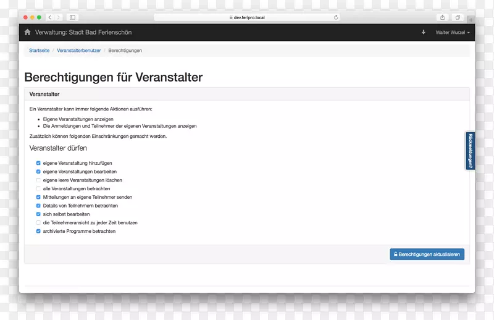Toggle Safari sidebar button
This screenshot has height=320, width=494.
73,17
